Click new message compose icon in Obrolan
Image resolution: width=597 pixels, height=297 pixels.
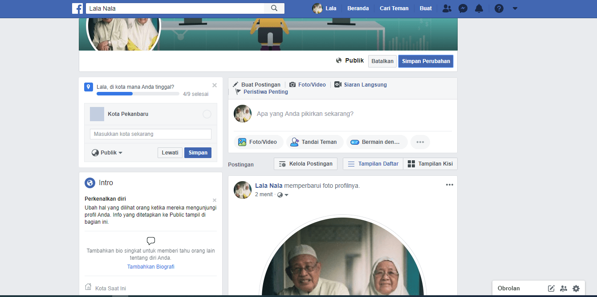(551, 289)
